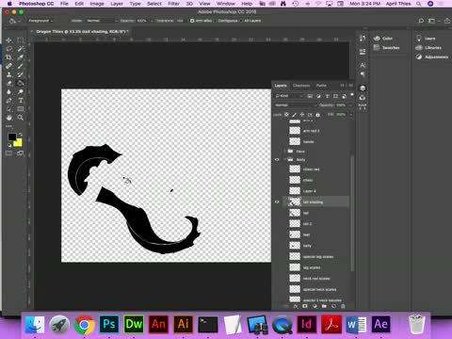Open the Select menu

point(154,4)
